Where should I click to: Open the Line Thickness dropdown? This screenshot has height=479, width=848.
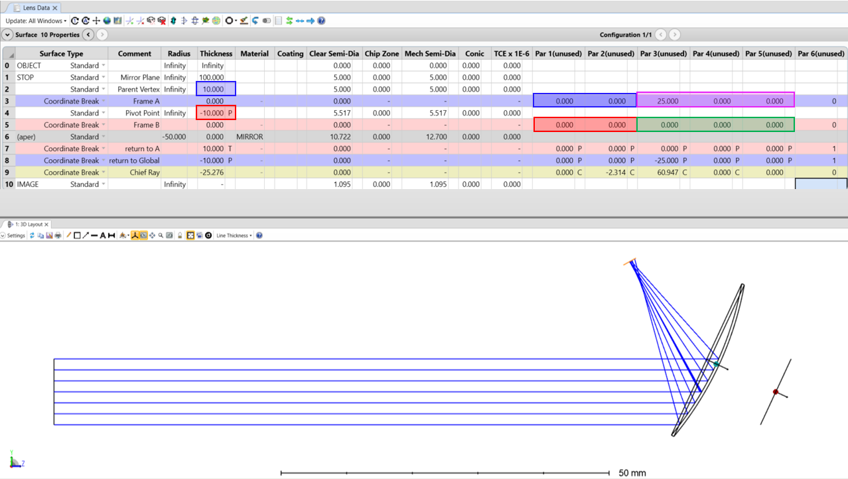point(234,236)
